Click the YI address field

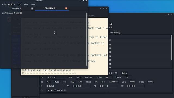point(82,86)
